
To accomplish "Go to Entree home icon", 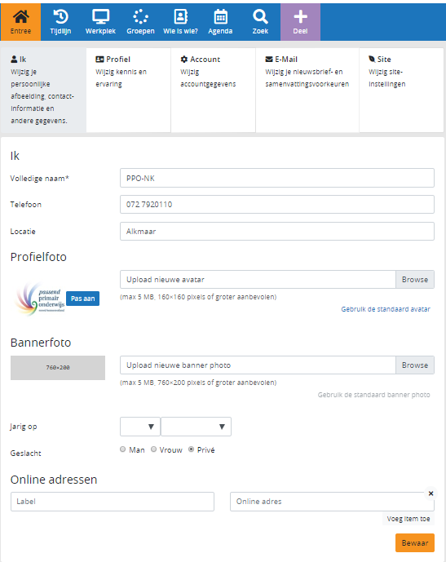I will pos(20,16).
